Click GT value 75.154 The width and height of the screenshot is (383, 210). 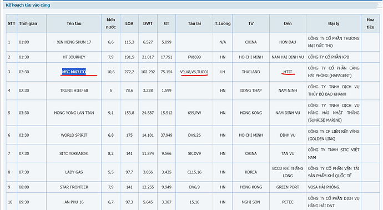167,72
